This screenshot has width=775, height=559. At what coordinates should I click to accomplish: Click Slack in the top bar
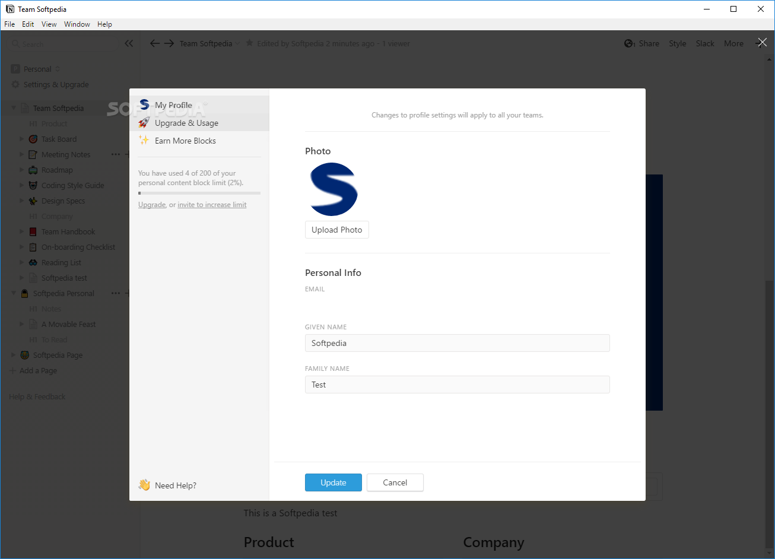[705, 43]
